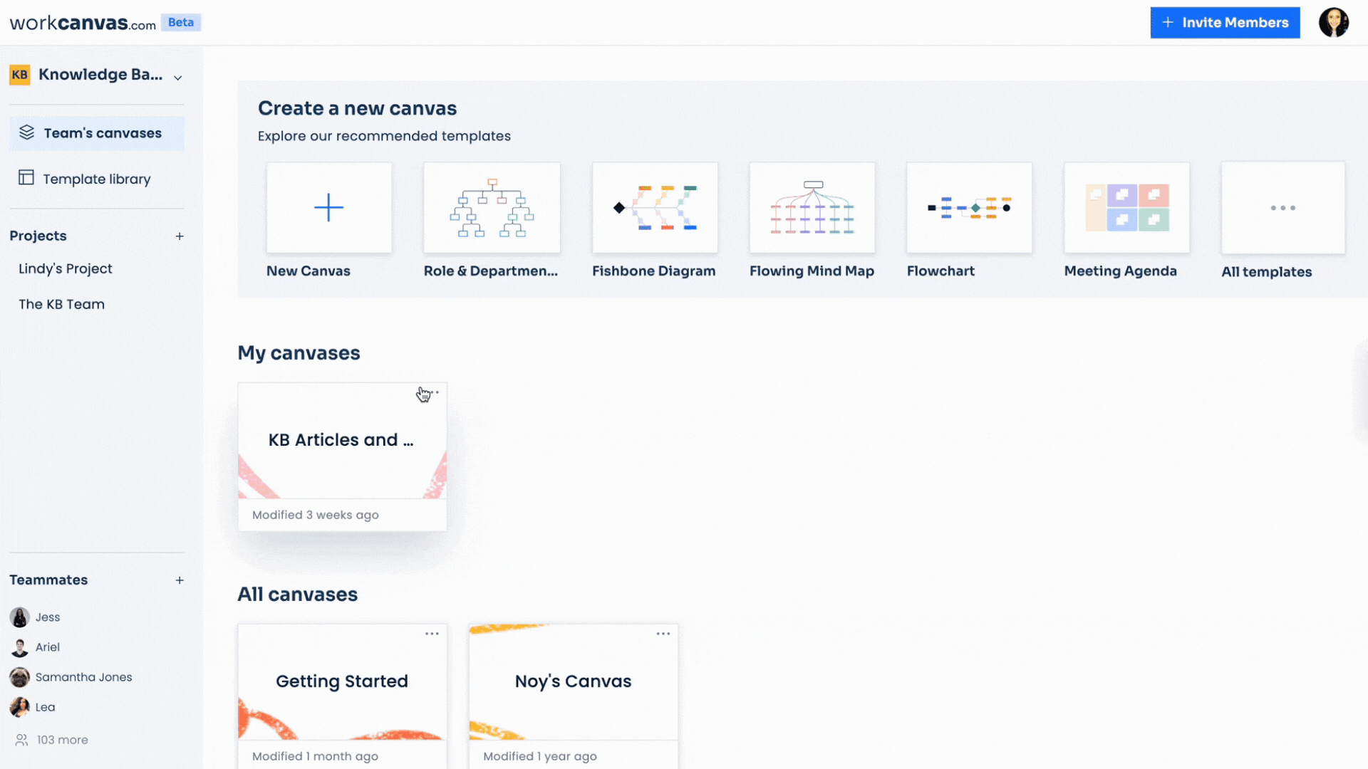Click the Invite Members button

click(1225, 22)
